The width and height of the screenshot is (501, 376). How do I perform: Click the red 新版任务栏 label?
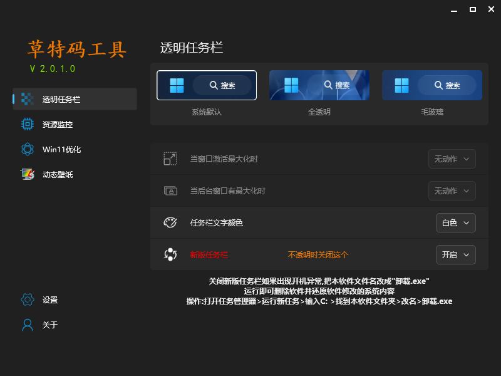tap(209, 255)
